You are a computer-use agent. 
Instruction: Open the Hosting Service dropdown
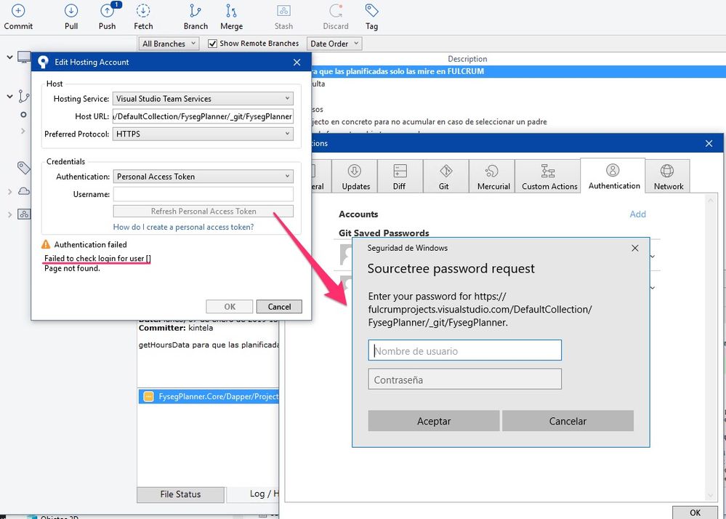(203, 99)
